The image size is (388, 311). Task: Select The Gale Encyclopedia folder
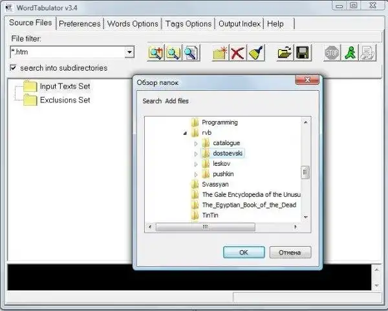252,194
